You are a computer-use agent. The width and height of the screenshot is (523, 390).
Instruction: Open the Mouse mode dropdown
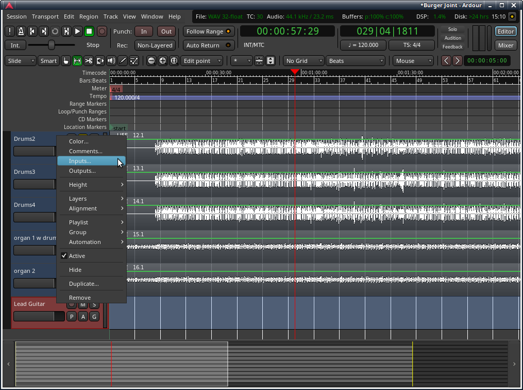pos(412,60)
